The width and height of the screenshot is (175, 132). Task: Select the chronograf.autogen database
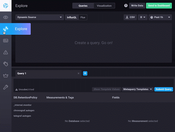tap(24, 111)
